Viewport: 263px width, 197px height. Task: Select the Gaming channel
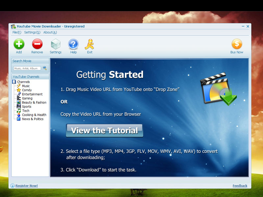pos(27,98)
